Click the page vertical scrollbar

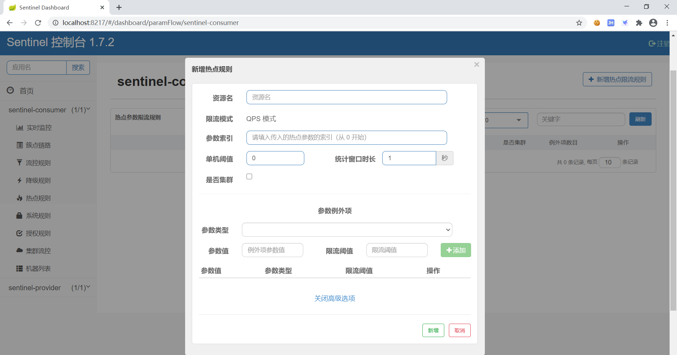click(673, 190)
